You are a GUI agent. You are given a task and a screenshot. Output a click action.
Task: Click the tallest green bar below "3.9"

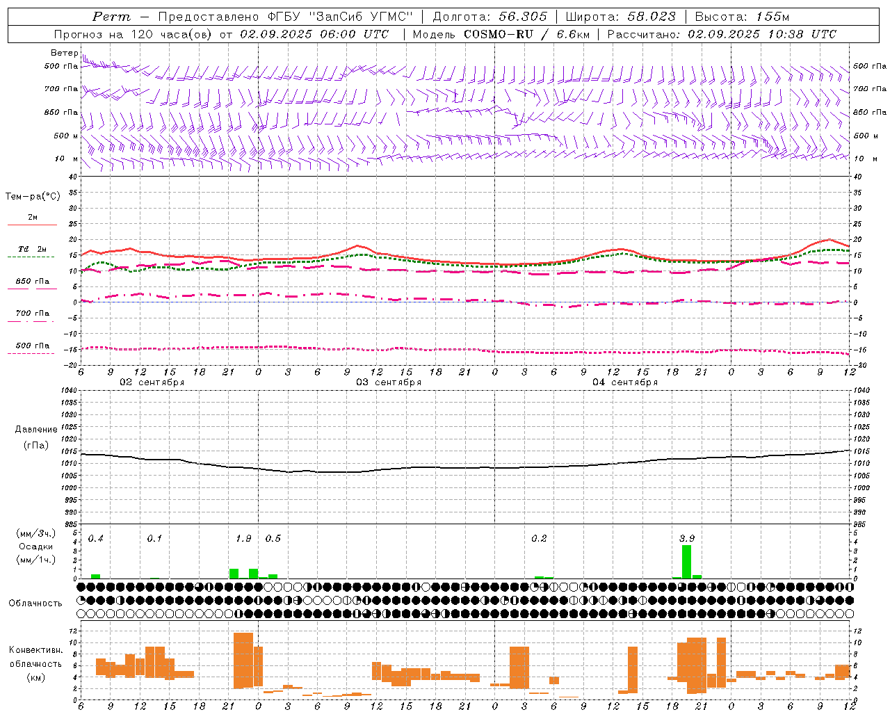pos(687,562)
